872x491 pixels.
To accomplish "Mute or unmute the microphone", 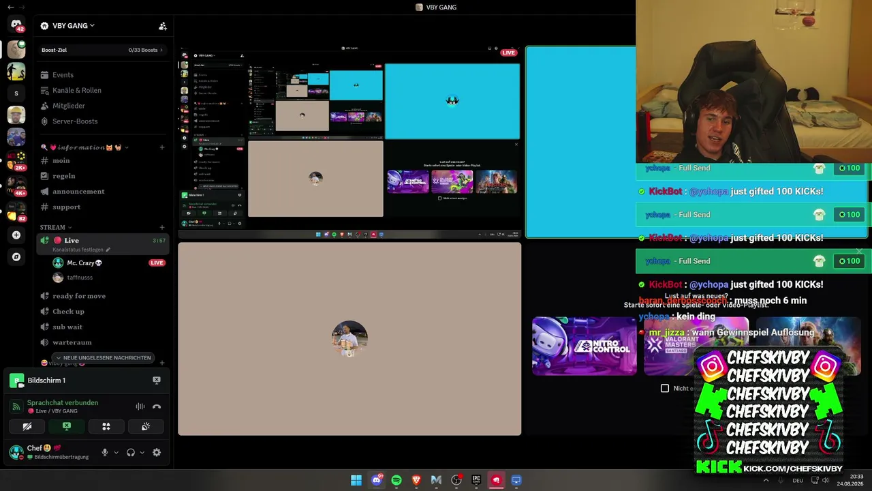I will coord(105,452).
